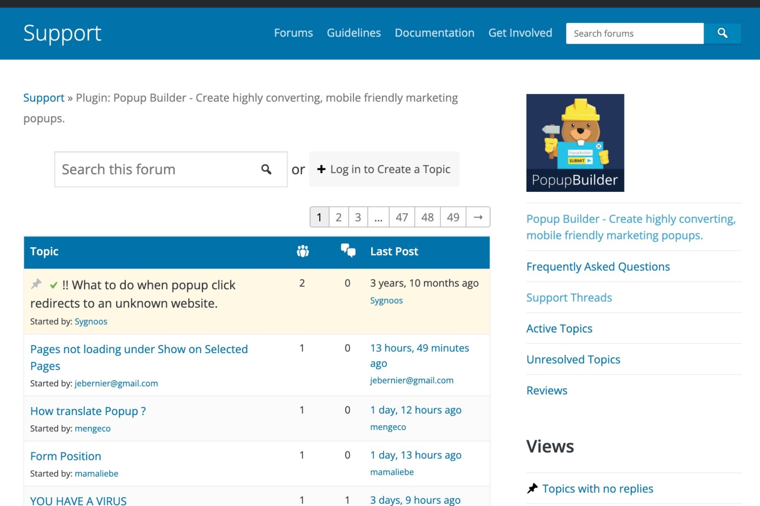This screenshot has height=506, width=760.
Task: Focus the Search forums input field
Action: coord(635,33)
